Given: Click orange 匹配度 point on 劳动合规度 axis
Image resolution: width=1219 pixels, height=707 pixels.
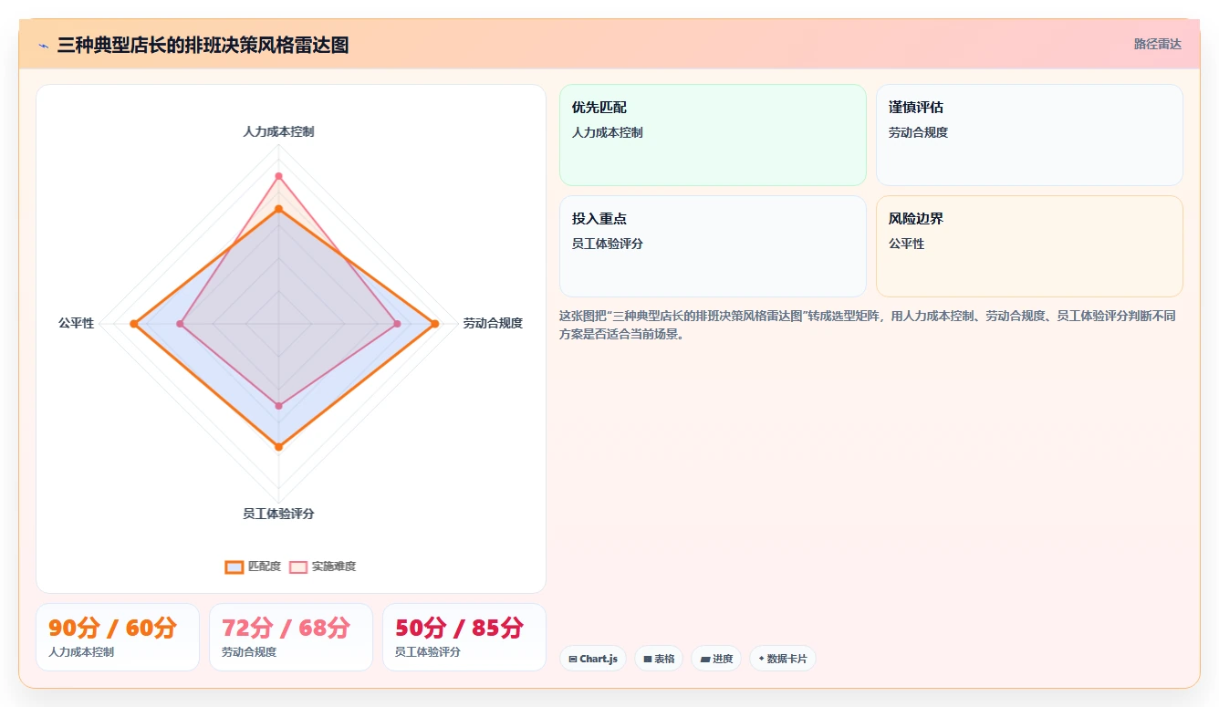Looking at the screenshot, I should tap(435, 324).
